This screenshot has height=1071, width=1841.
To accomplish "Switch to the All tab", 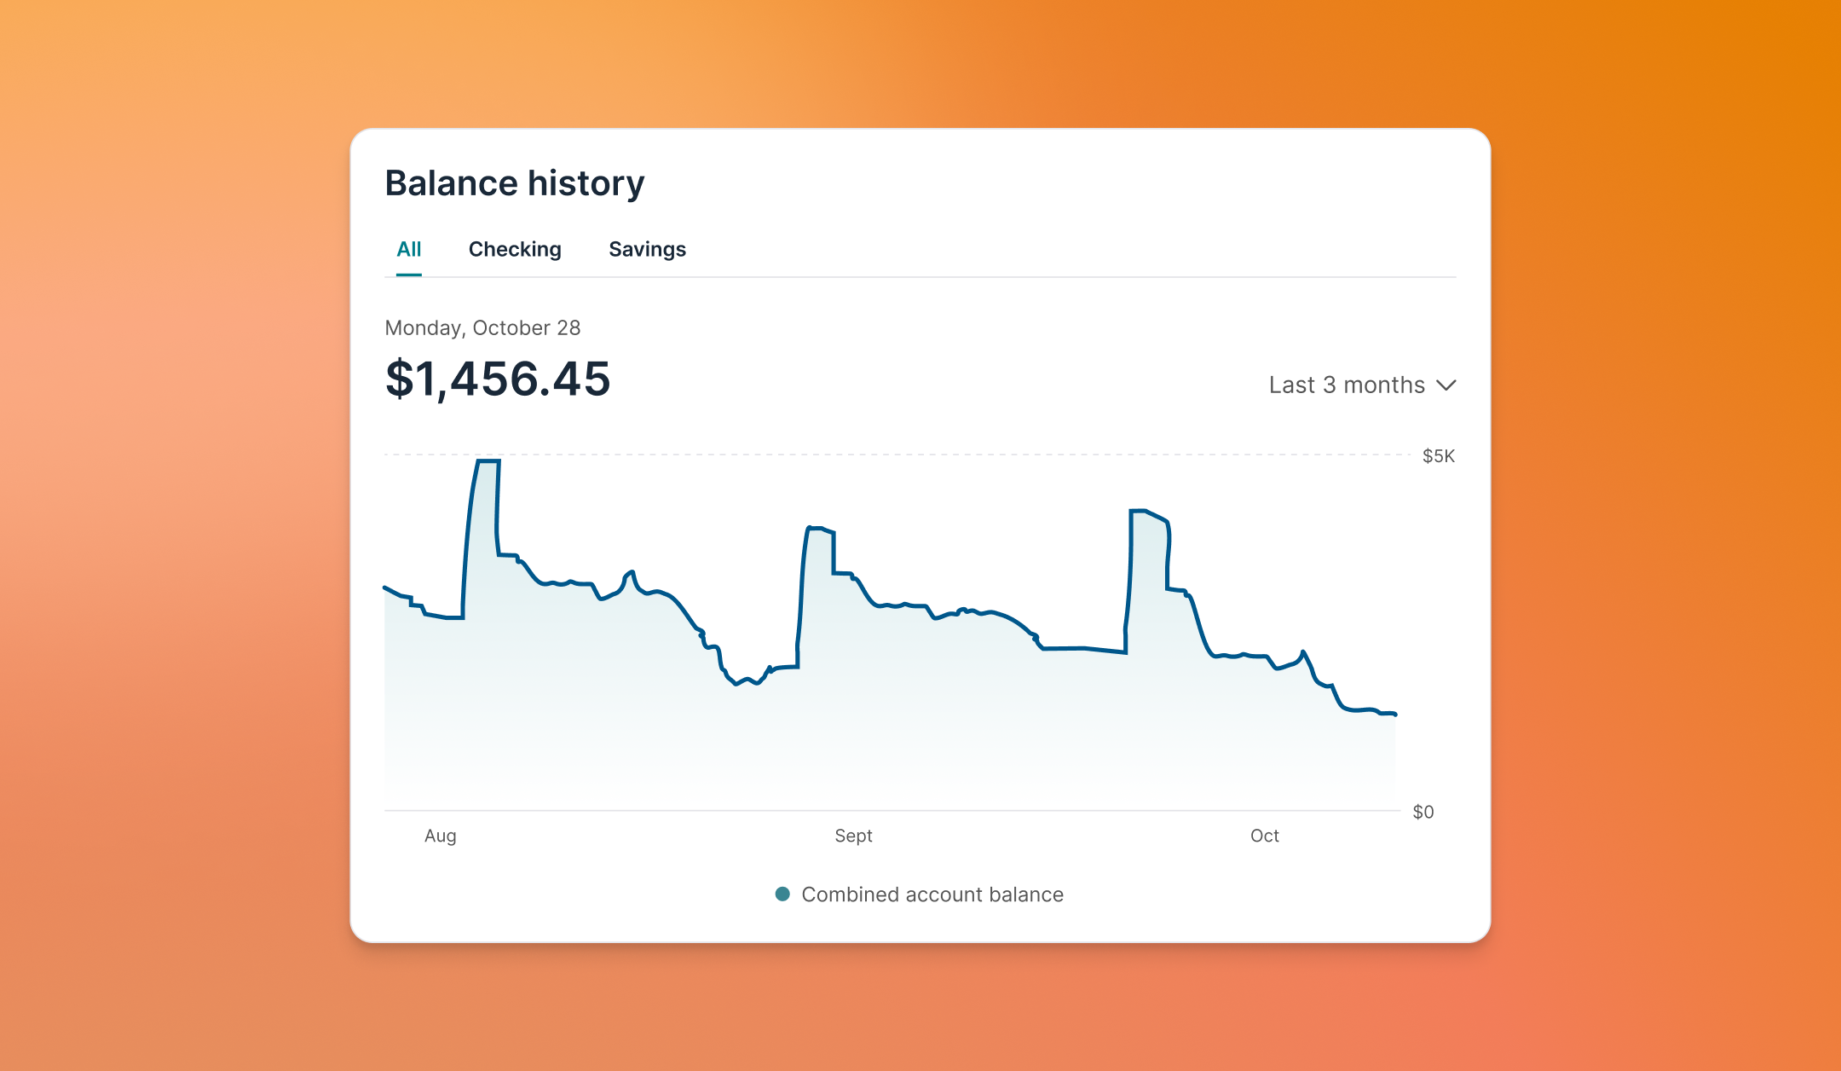I will click(409, 249).
